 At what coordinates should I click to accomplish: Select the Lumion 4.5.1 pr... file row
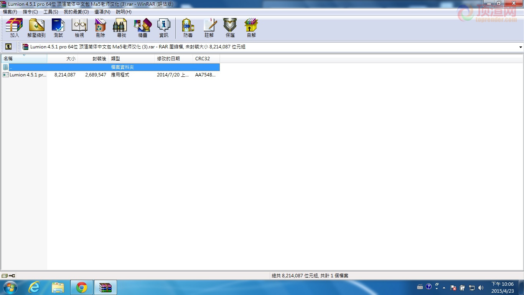(110, 75)
